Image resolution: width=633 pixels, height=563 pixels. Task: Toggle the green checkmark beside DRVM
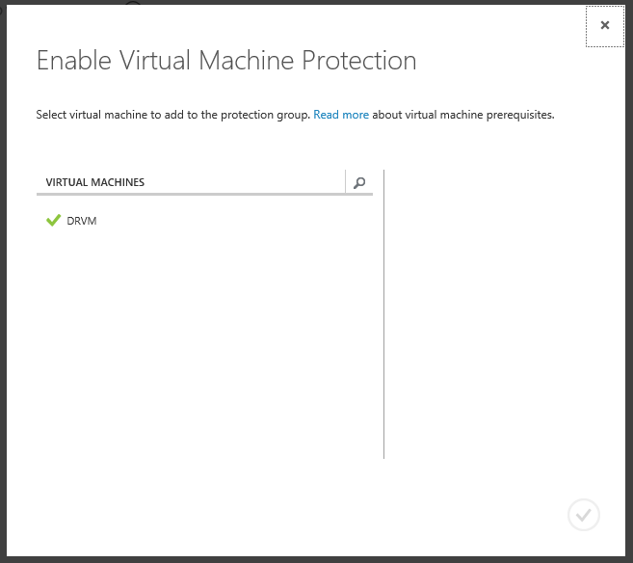[x=53, y=221]
